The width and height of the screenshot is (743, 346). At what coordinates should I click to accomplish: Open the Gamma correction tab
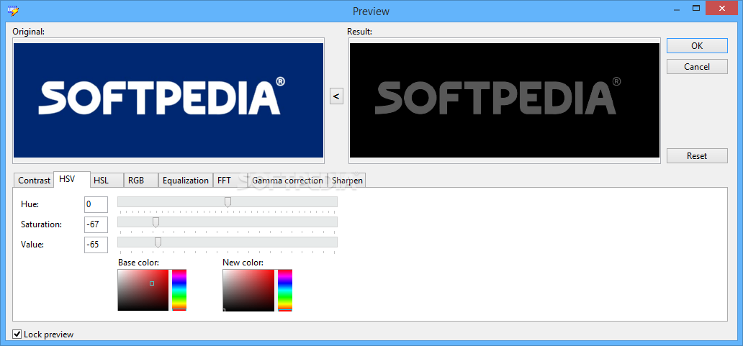pos(287,181)
